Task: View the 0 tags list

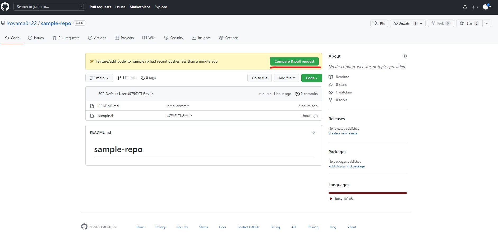Action: [148, 78]
